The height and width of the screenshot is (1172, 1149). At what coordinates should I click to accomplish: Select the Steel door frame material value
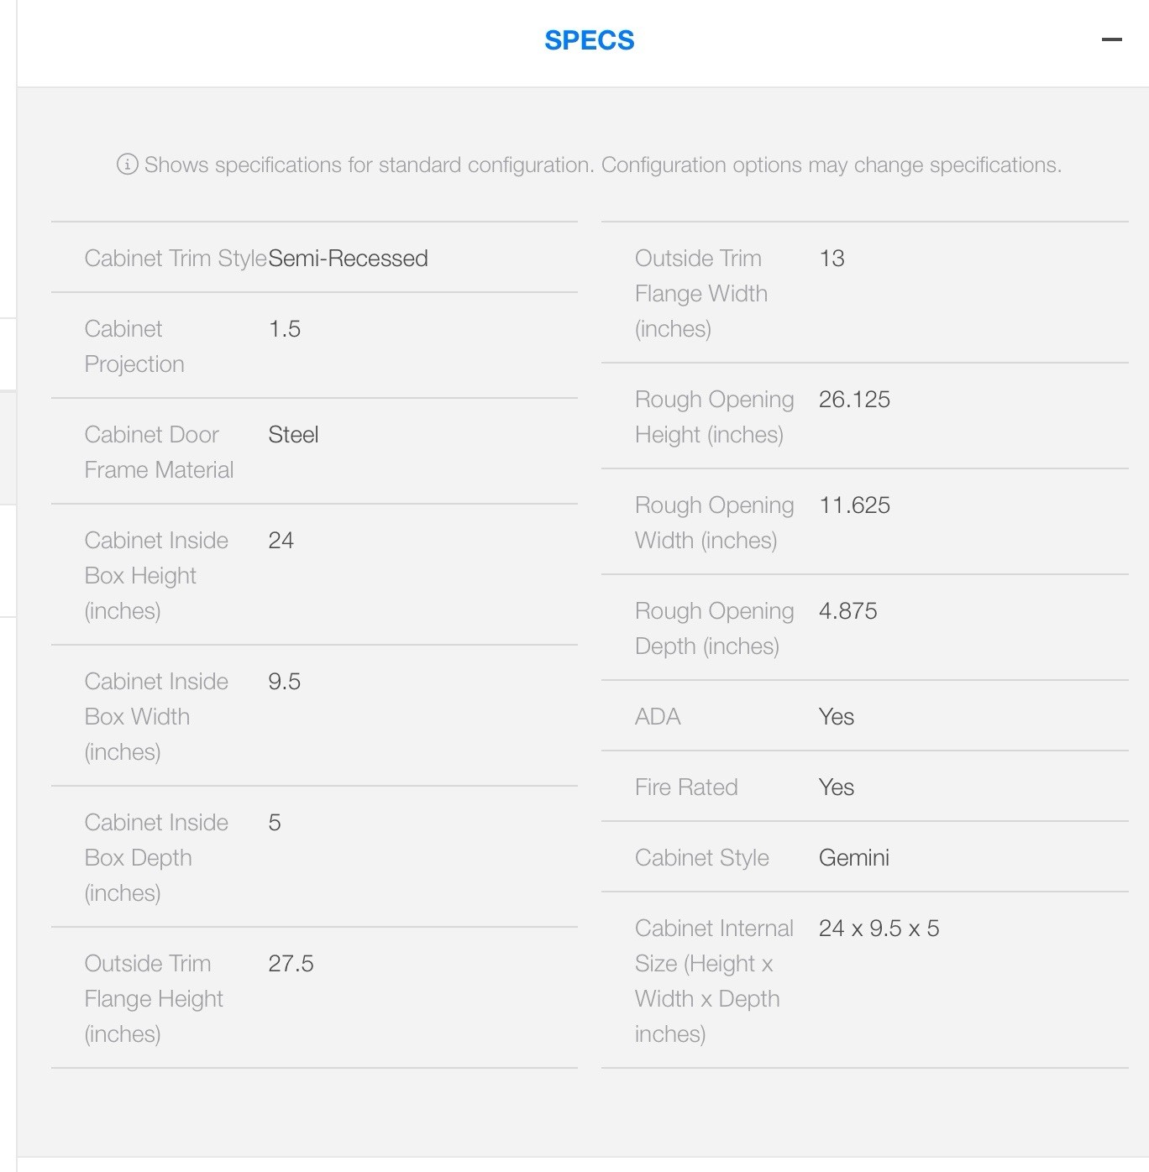(x=293, y=434)
